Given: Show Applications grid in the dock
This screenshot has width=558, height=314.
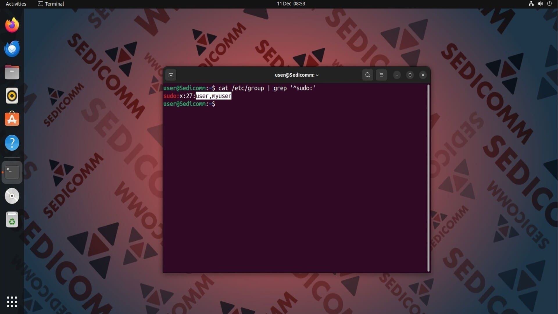Looking at the screenshot, I should click(x=12, y=302).
